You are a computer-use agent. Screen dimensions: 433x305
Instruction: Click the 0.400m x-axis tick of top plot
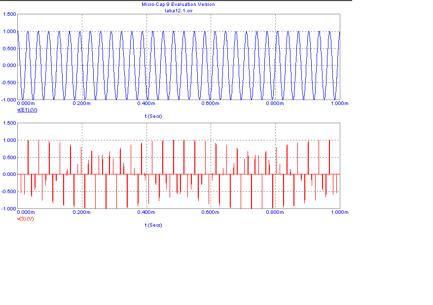pos(146,103)
